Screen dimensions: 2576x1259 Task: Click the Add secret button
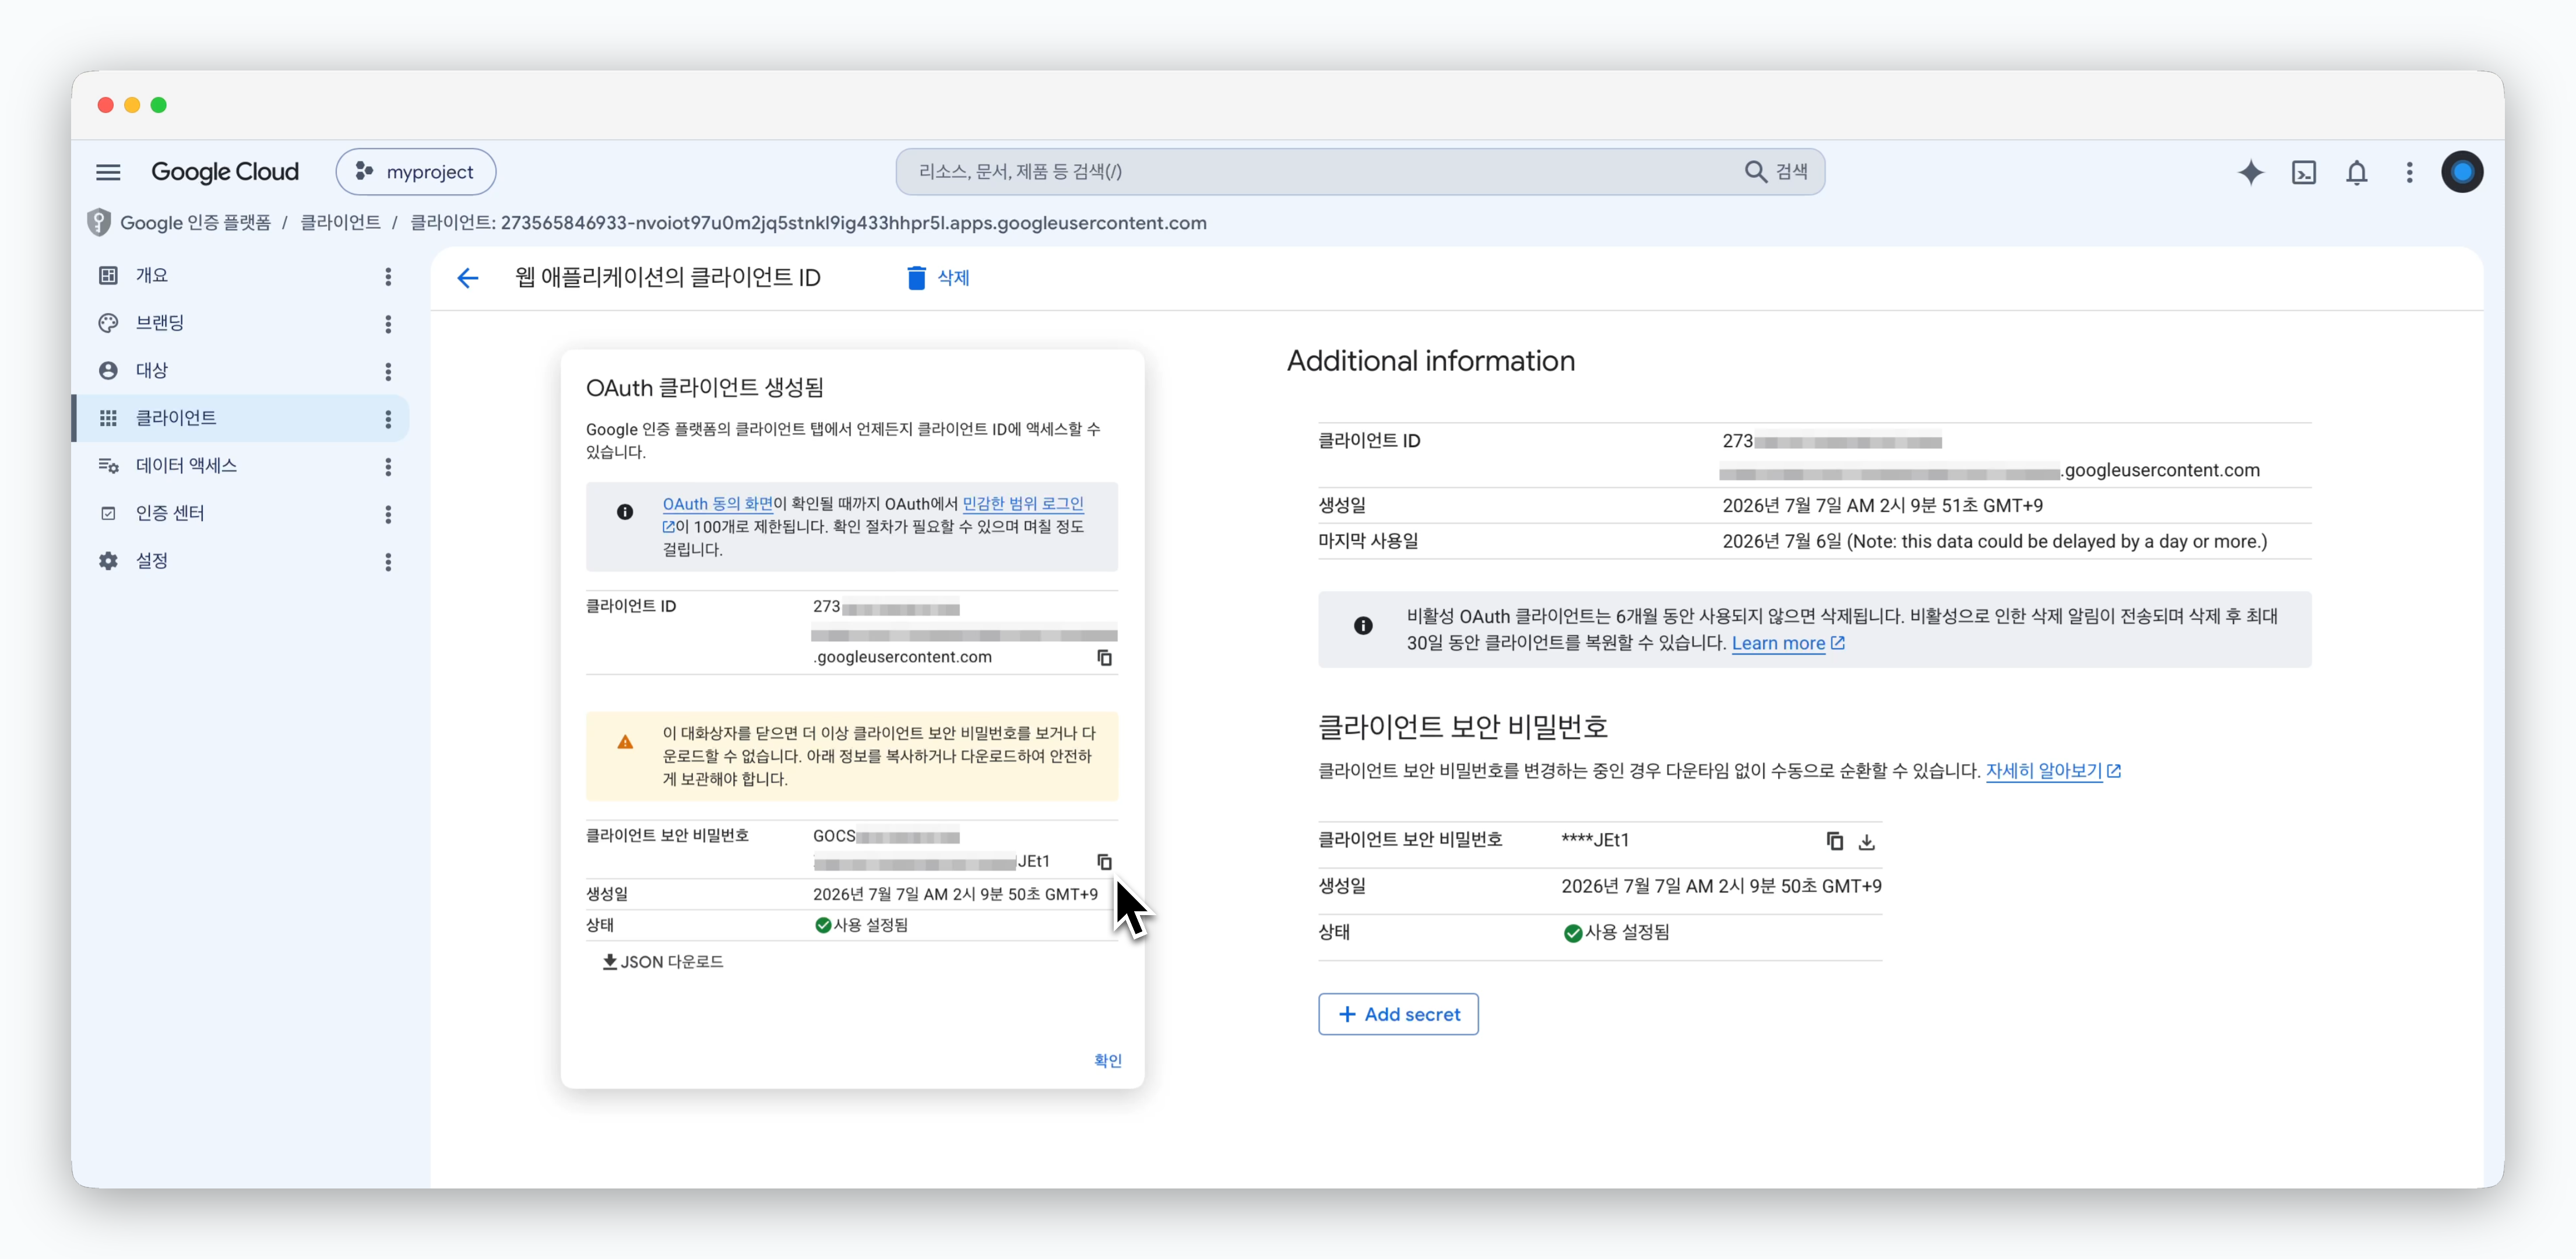[1398, 1014]
